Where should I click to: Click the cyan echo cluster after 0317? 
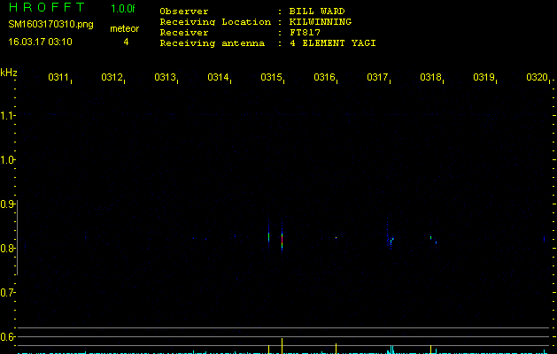[x=391, y=240]
